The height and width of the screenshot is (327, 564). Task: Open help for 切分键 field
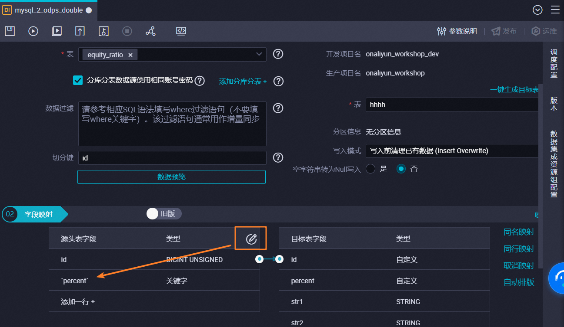point(278,157)
